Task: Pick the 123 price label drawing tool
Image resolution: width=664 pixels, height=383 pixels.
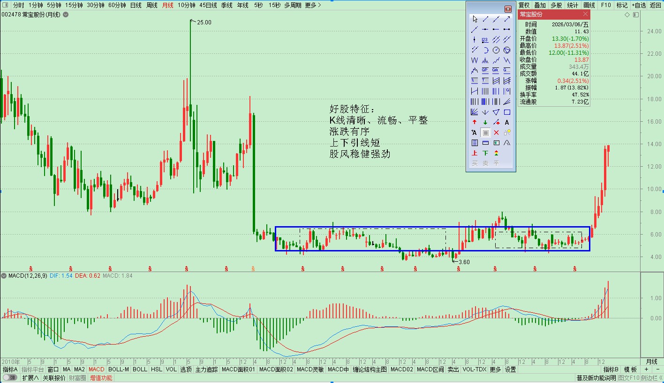Action: coord(485,40)
